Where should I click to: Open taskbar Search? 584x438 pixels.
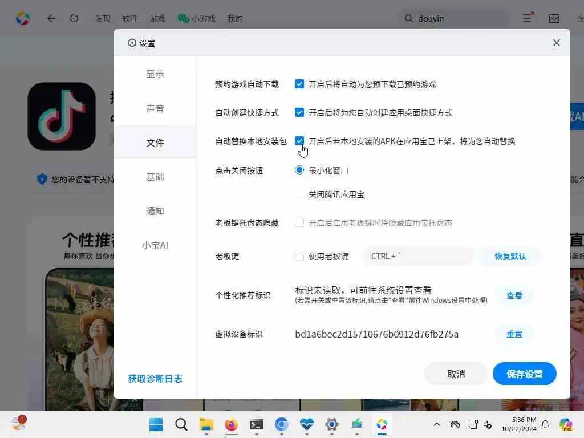[x=181, y=424]
